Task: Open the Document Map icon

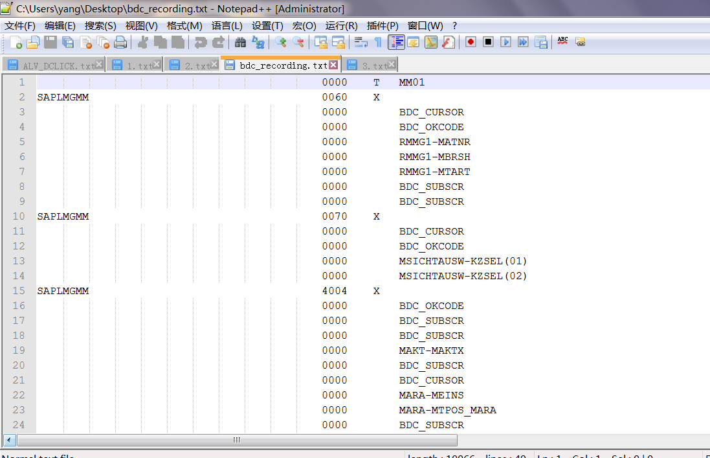Action: [x=430, y=42]
